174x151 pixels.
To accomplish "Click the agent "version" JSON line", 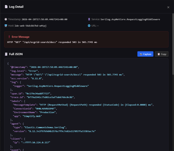I will (x=54, y=131).
